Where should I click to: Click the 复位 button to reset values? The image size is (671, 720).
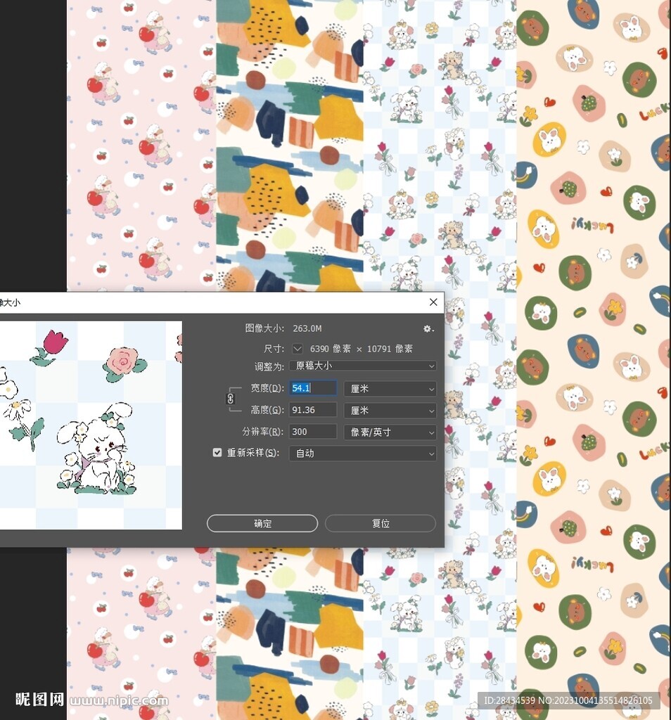[381, 522]
